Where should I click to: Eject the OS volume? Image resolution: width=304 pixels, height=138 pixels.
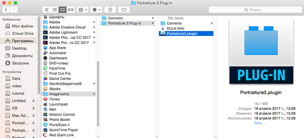tap(33, 108)
